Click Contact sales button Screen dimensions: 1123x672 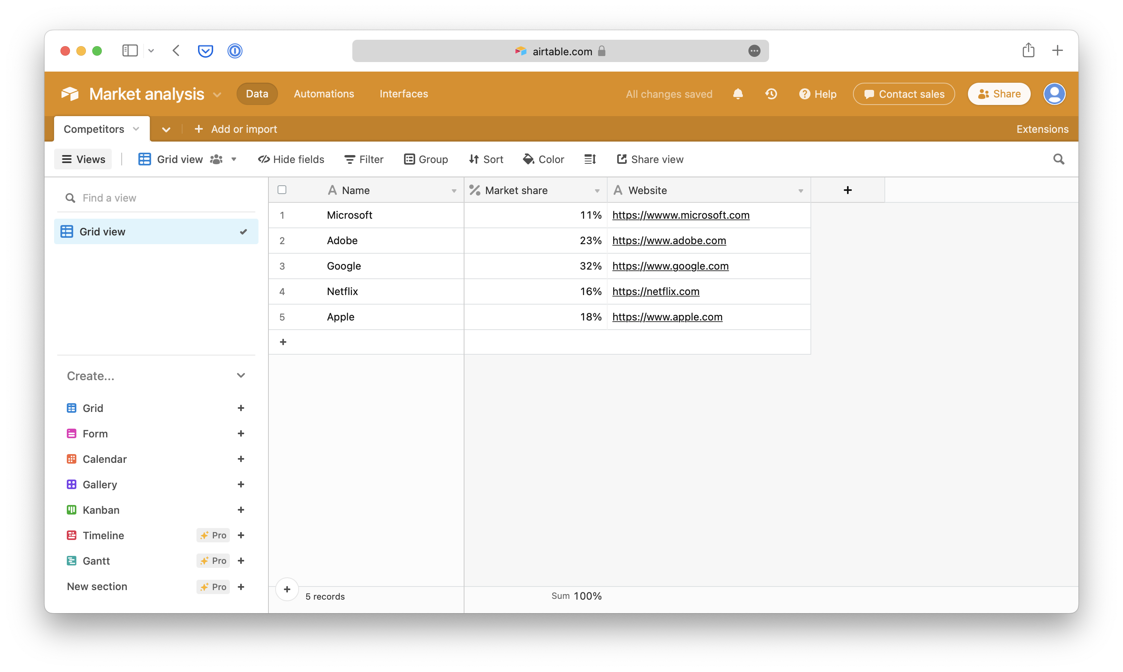pyautogui.click(x=904, y=94)
